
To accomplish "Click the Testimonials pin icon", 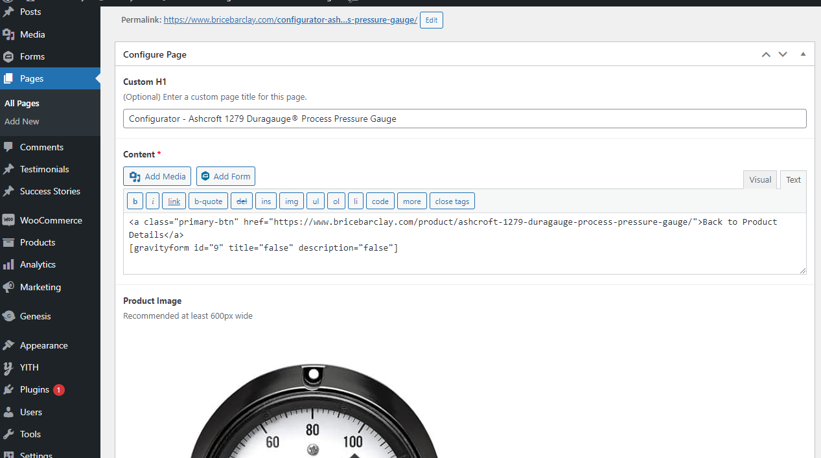I will coord(8,169).
